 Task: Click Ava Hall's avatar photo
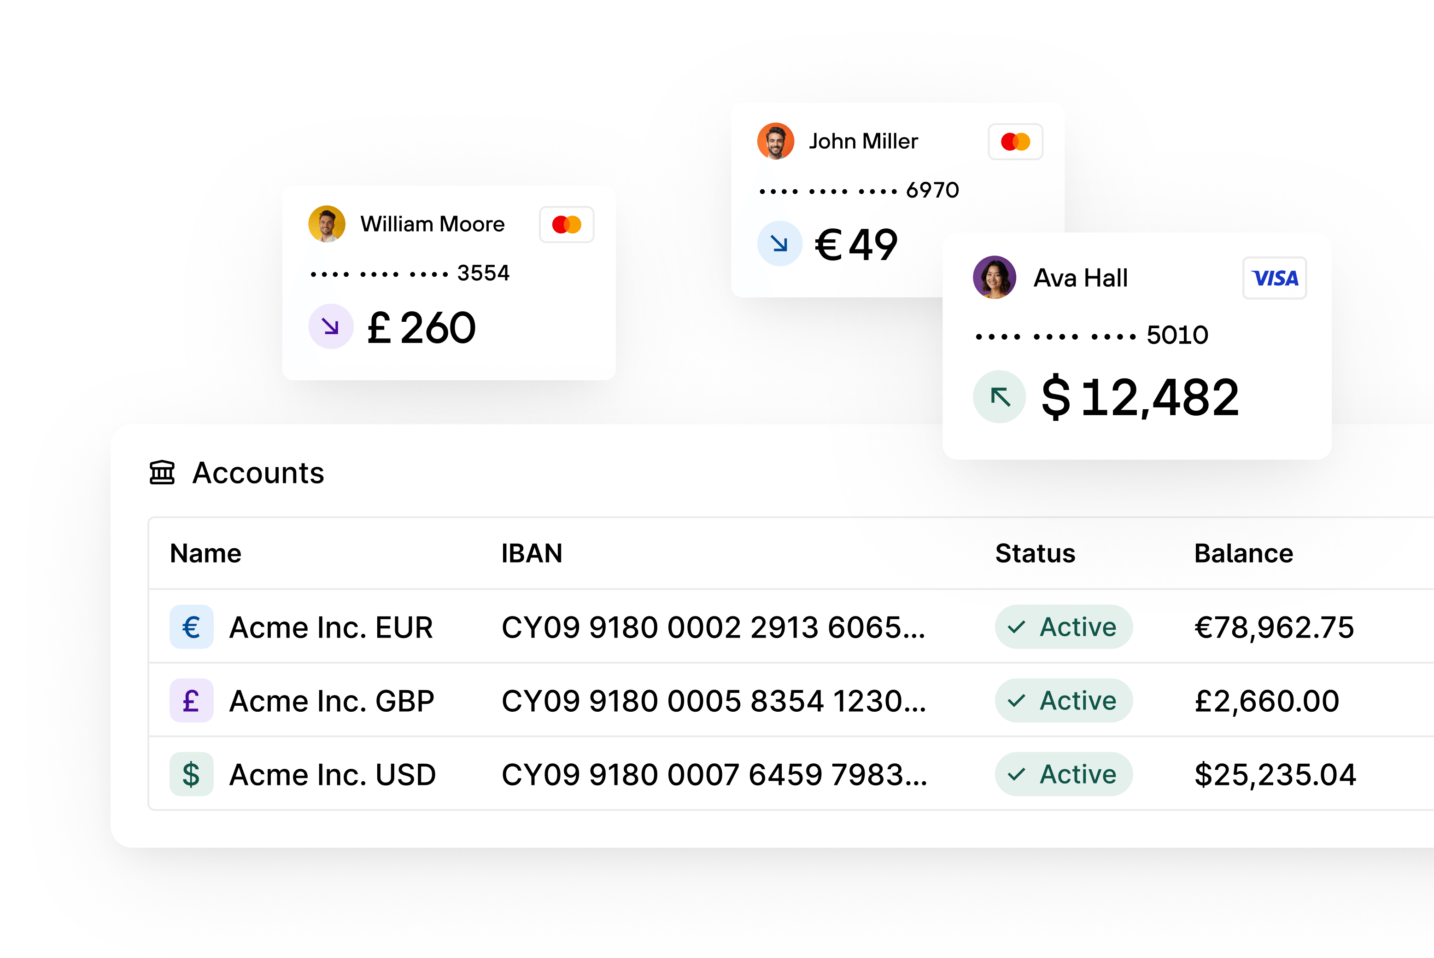(995, 278)
